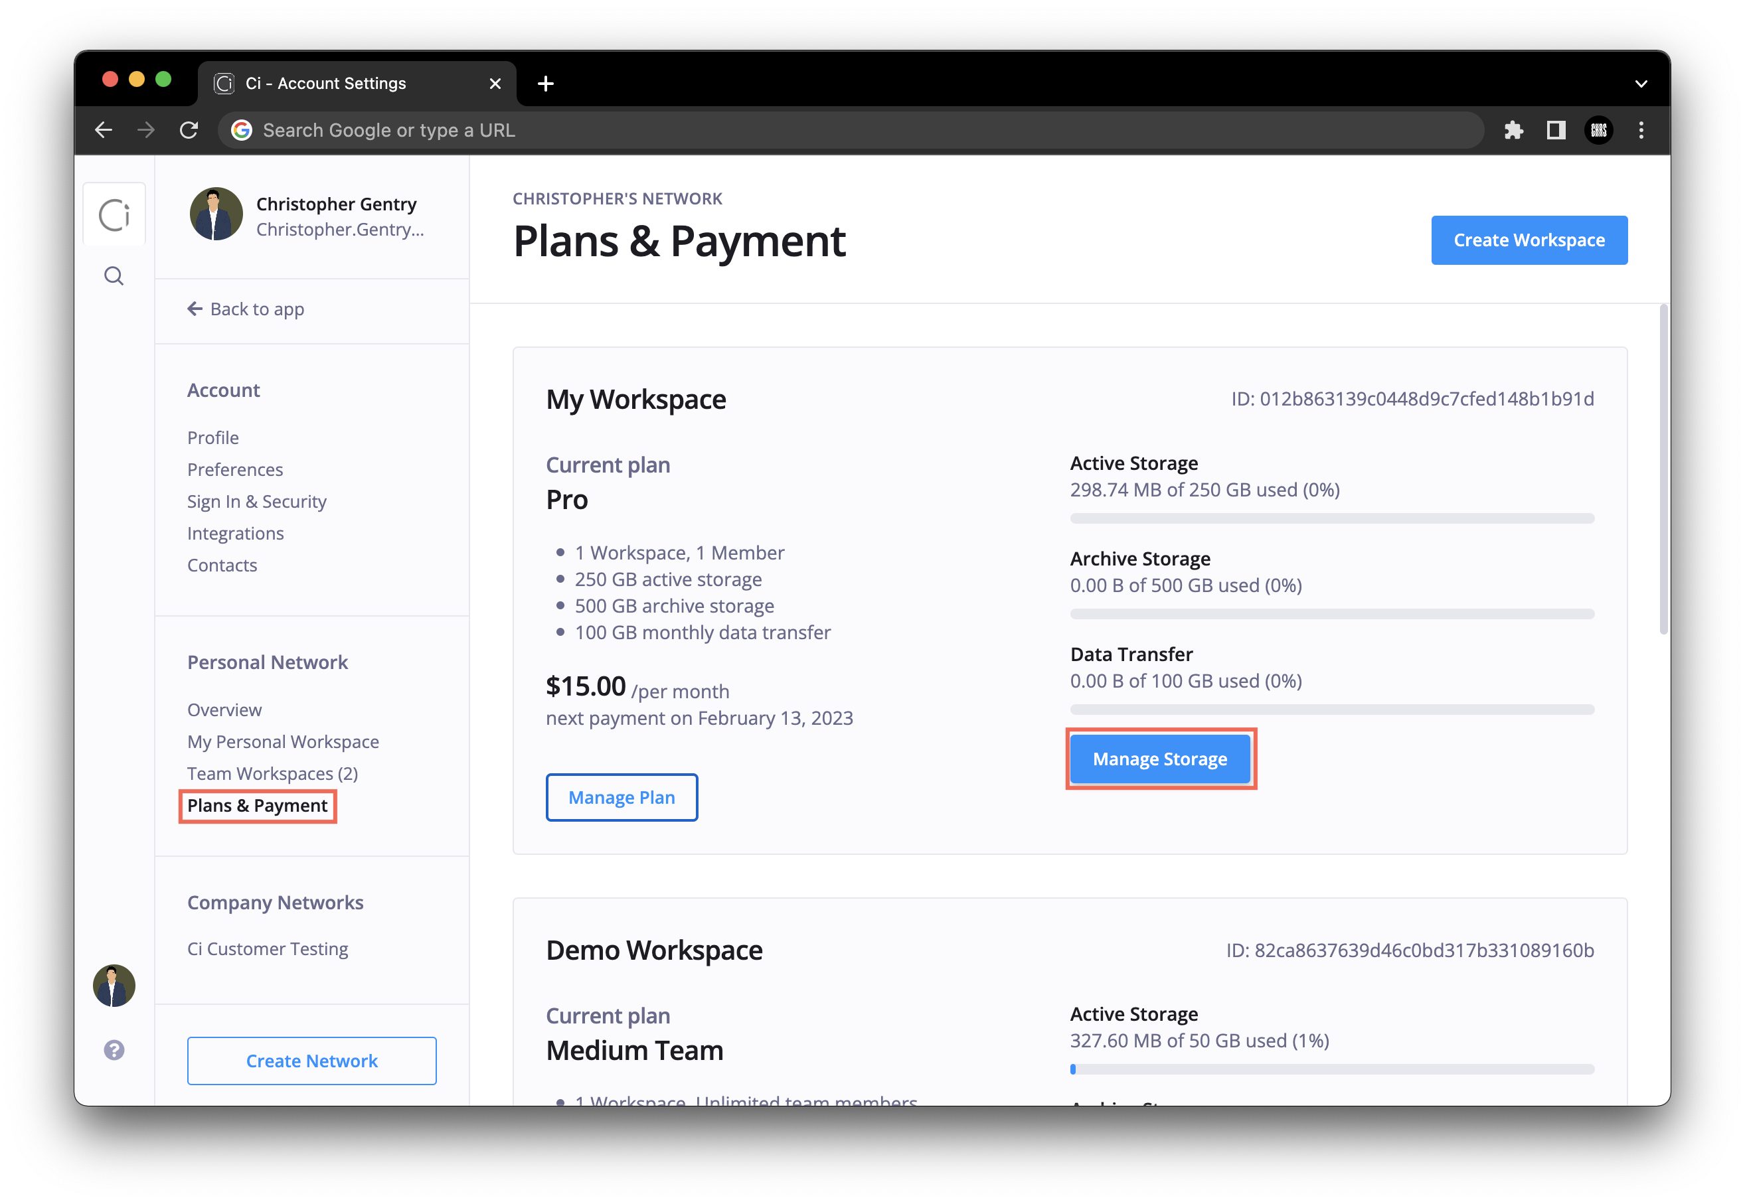The height and width of the screenshot is (1204, 1745).
Task: Click next payment on February 13, 2023
Action: coord(700,718)
